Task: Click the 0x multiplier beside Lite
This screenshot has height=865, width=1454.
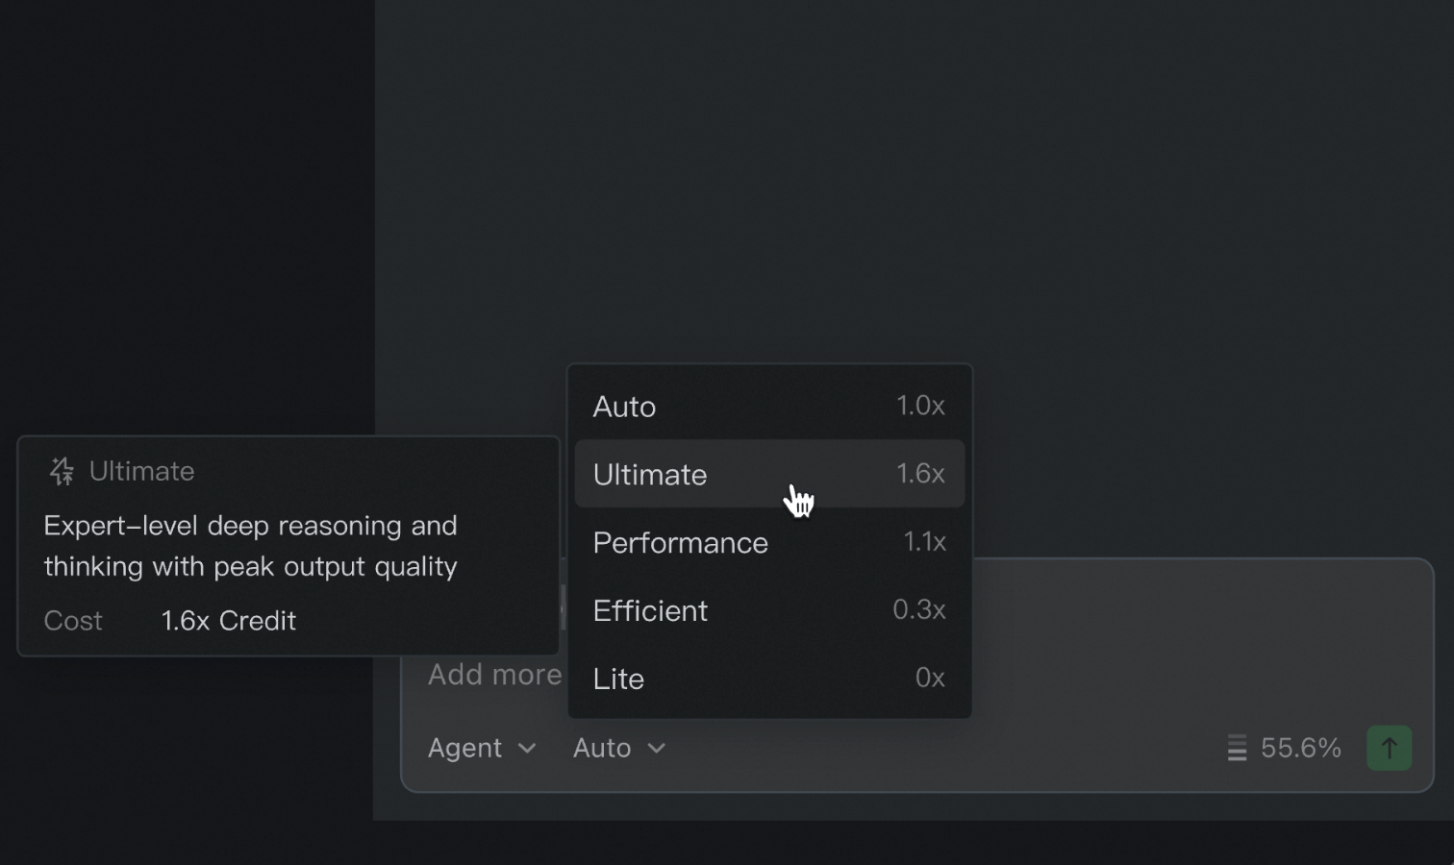Action: coord(930,679)
